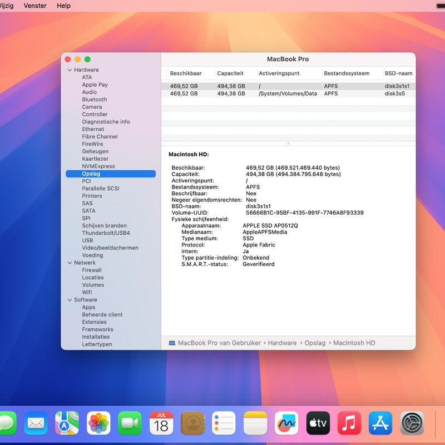Image resolution: width=445 pixels, height=445 pixels.
Task: Open the Help menu
Action: tap(63, 6)
